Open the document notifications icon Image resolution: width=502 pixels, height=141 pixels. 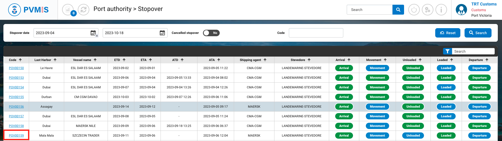click(68, 10)
